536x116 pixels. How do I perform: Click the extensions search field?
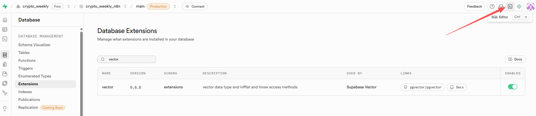(x=129, y=59)
